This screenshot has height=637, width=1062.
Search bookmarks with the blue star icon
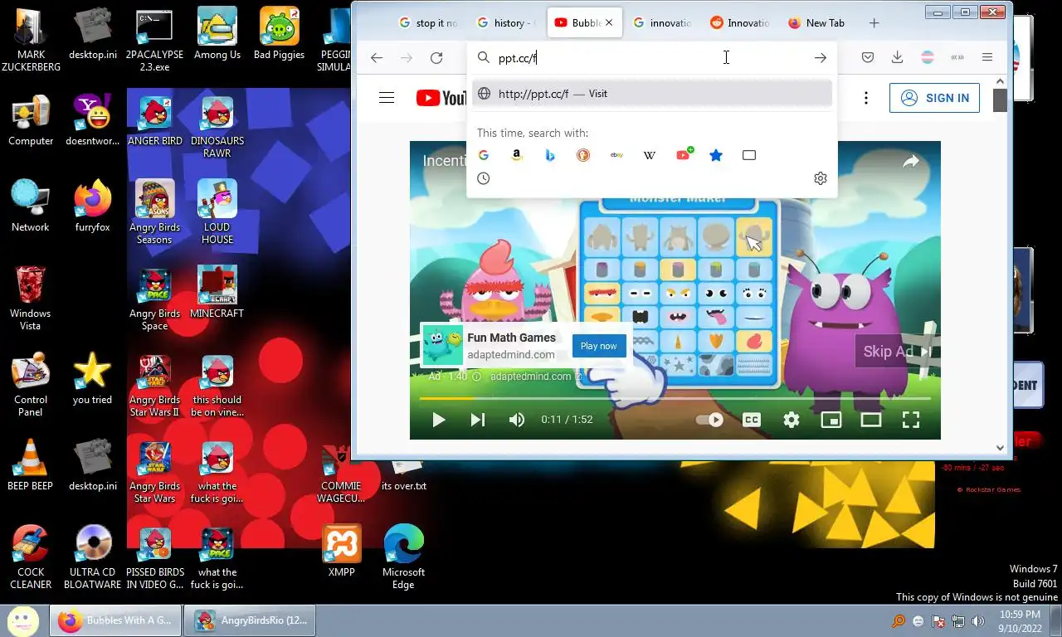pos(716,155)
